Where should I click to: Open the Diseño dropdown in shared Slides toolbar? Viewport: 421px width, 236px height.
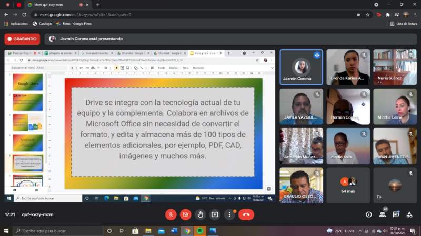(x=174, y=68)
